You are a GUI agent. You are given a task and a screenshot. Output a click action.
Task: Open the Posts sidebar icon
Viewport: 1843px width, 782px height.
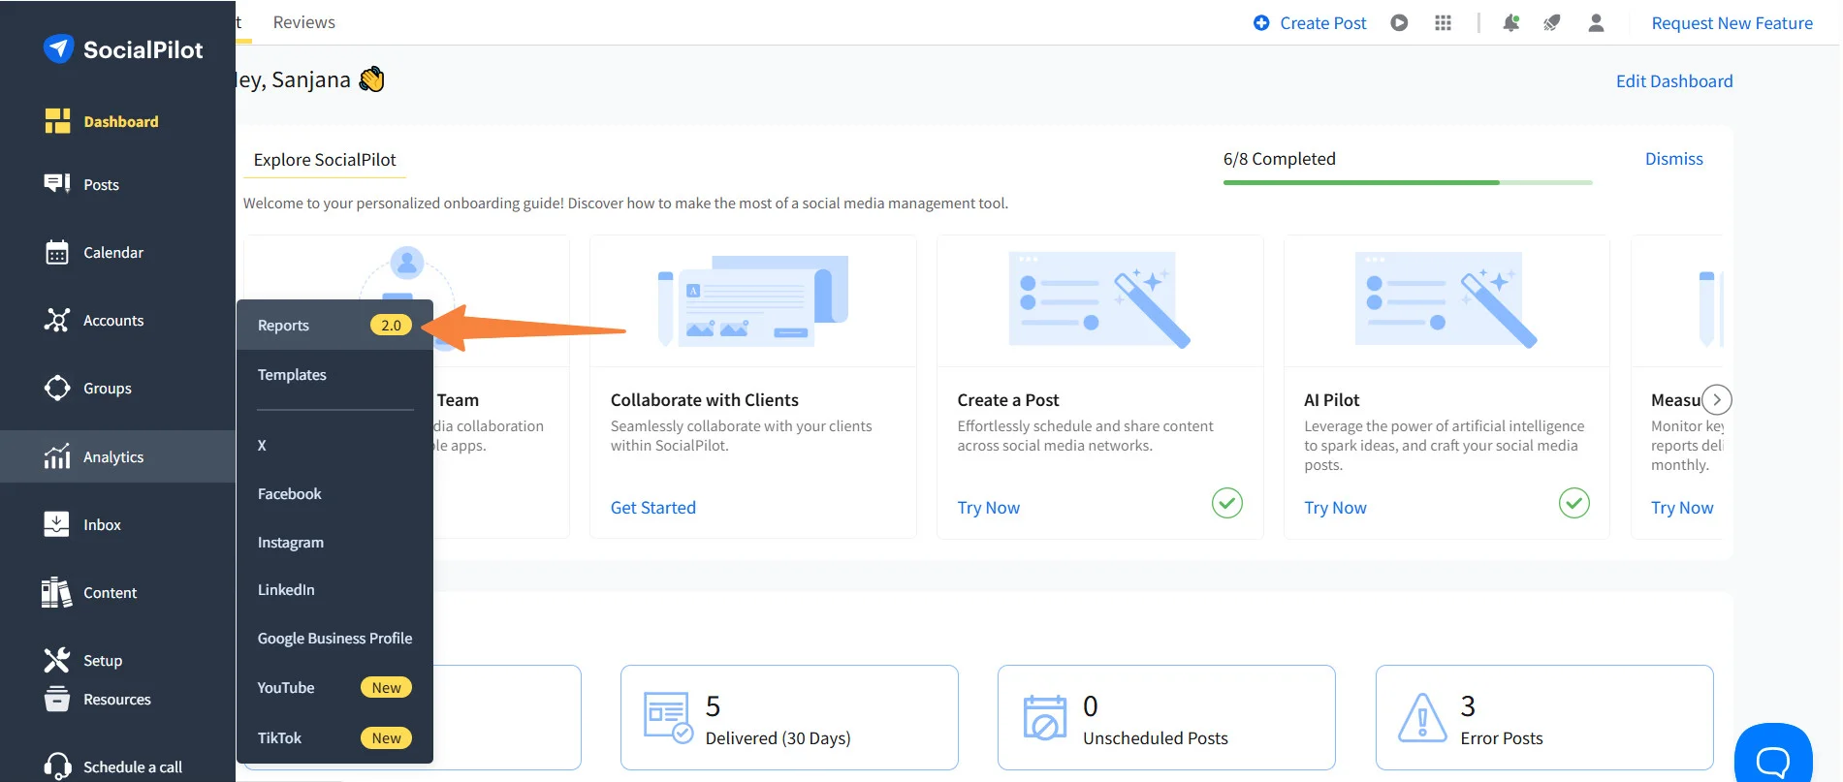(x=57, y=184)
